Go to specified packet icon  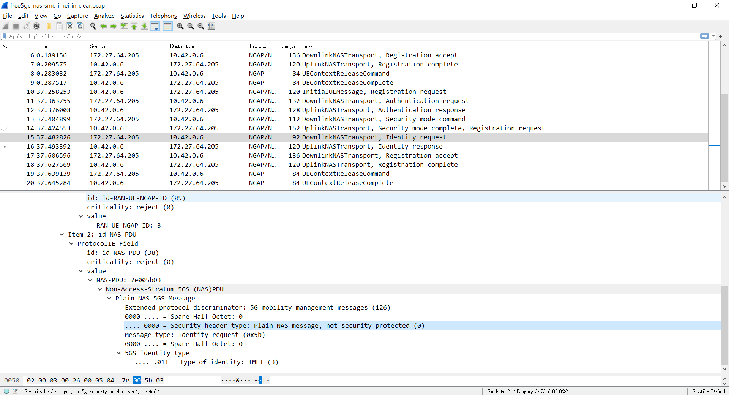[124, 26]
